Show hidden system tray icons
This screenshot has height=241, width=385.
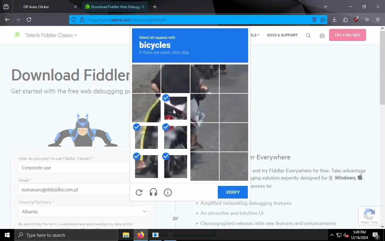pyautogui.click(x=331, y=235)
